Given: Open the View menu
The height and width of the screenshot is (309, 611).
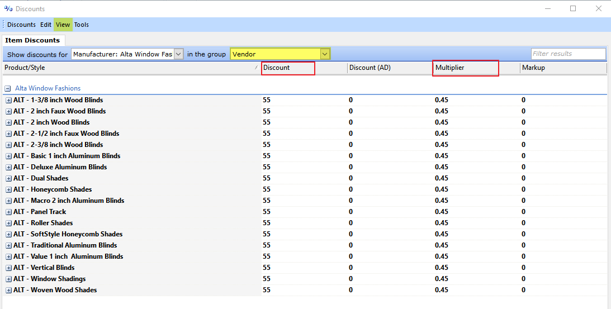Looking at the screenshot, I should click(x=63, y=25).
